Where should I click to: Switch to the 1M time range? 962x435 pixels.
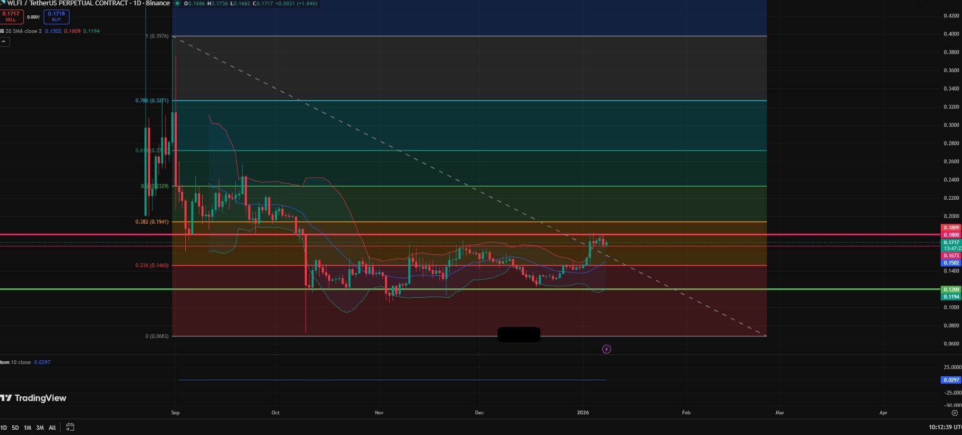tap(28, 428)
